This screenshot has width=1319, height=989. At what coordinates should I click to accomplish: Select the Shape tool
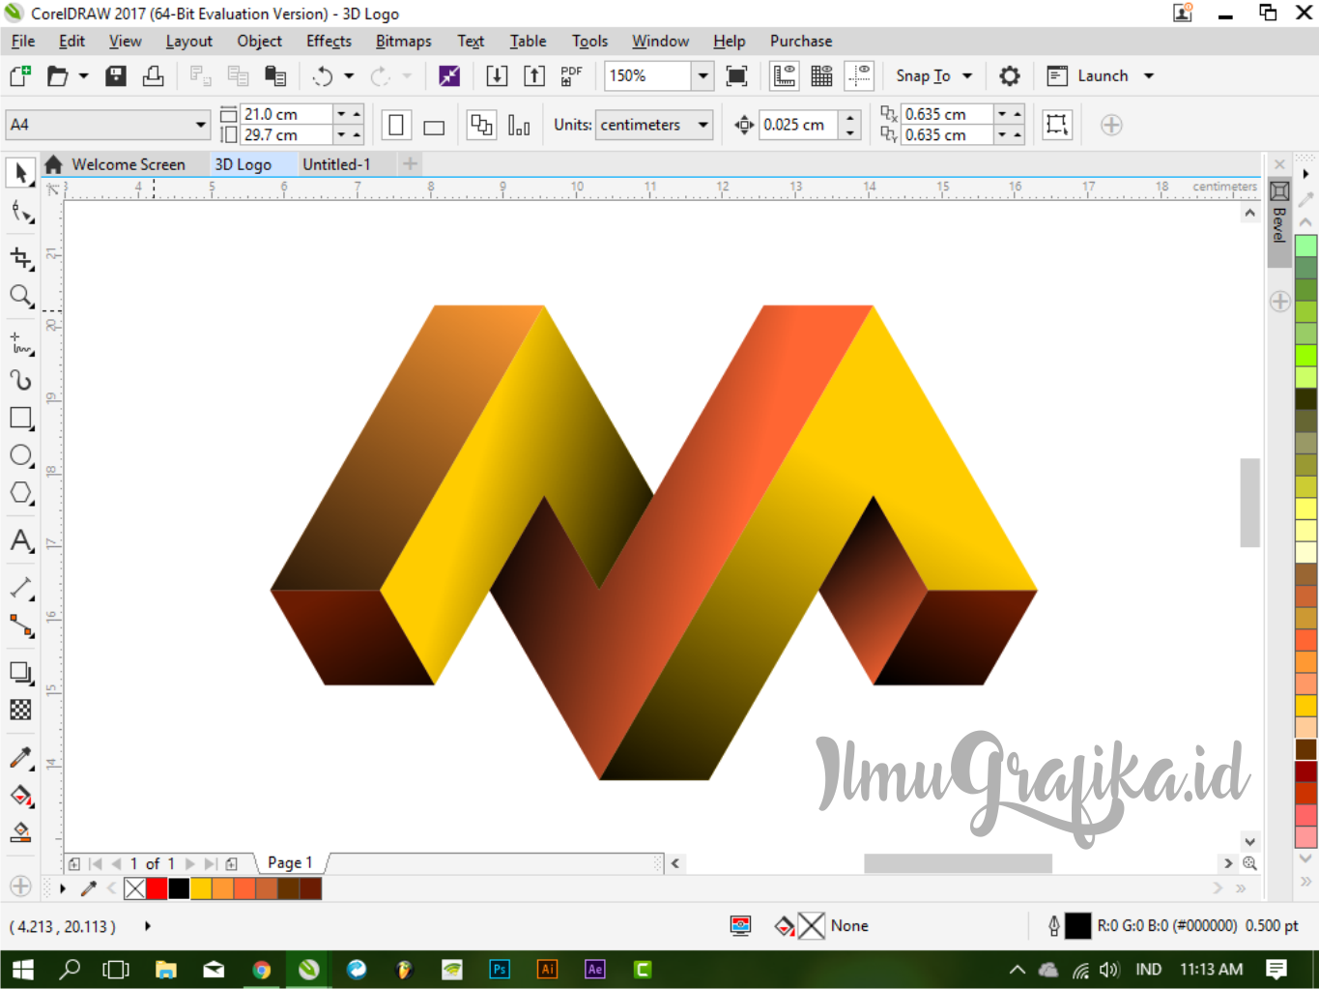point(20,211)
